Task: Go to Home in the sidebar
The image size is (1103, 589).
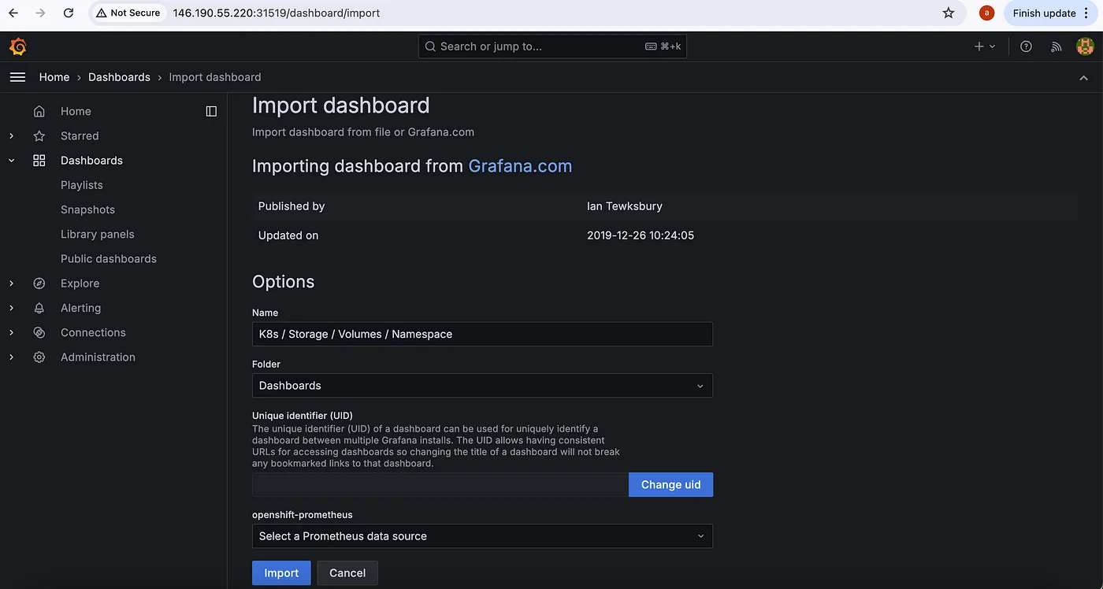Action: [76, 111]
